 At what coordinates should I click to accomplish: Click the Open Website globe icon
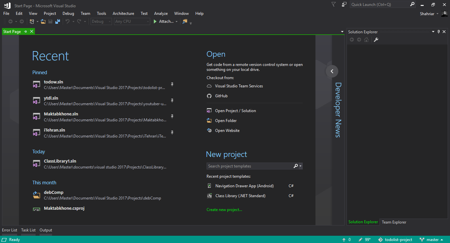tap(209, 131)
